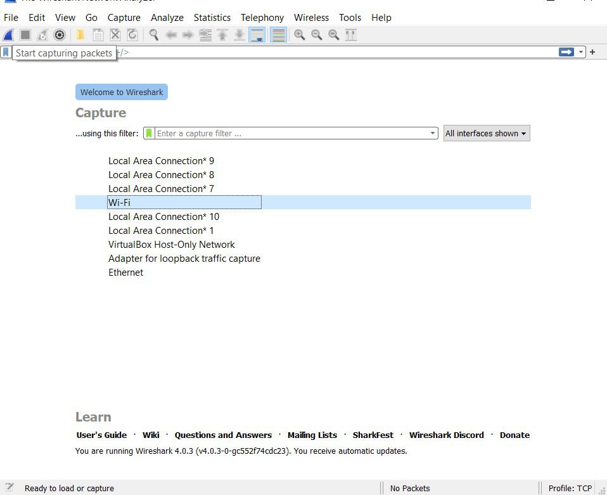
Task: Open the All interfaces shown dropdown
Action: point(487,133)
